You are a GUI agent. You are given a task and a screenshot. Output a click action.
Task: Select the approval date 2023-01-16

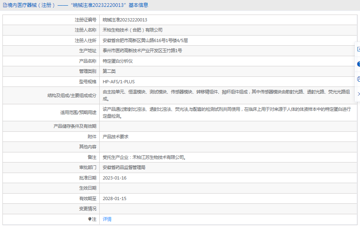115,178
